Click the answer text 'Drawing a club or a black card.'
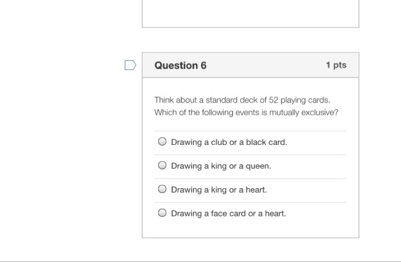This screenshot has width=401, height=262. (229, 142)
